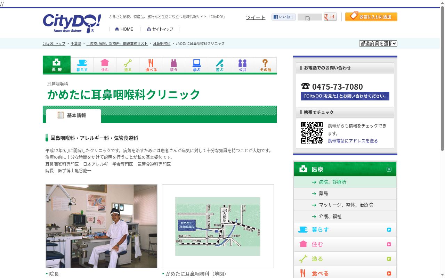Open the 住む house icon category
445x278 pixels.
pos(105,65)
